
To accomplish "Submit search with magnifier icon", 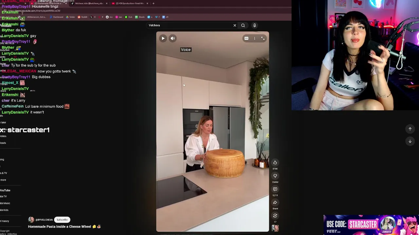I will 243,25.
